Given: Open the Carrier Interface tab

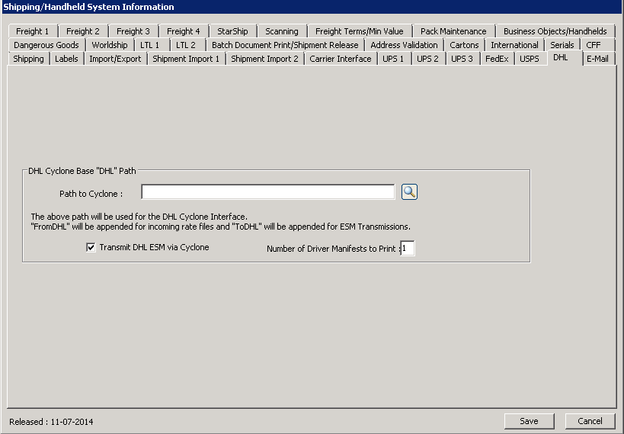Looking at the screenshot, I should (340, 59).
